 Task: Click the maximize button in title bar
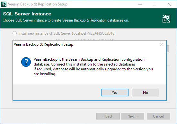tap(155, 4)
